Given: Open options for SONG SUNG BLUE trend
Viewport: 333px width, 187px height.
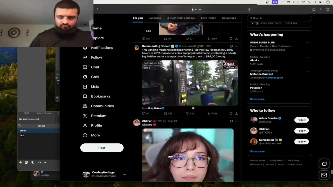Looking at the screenshot, I should click(307, 43).
